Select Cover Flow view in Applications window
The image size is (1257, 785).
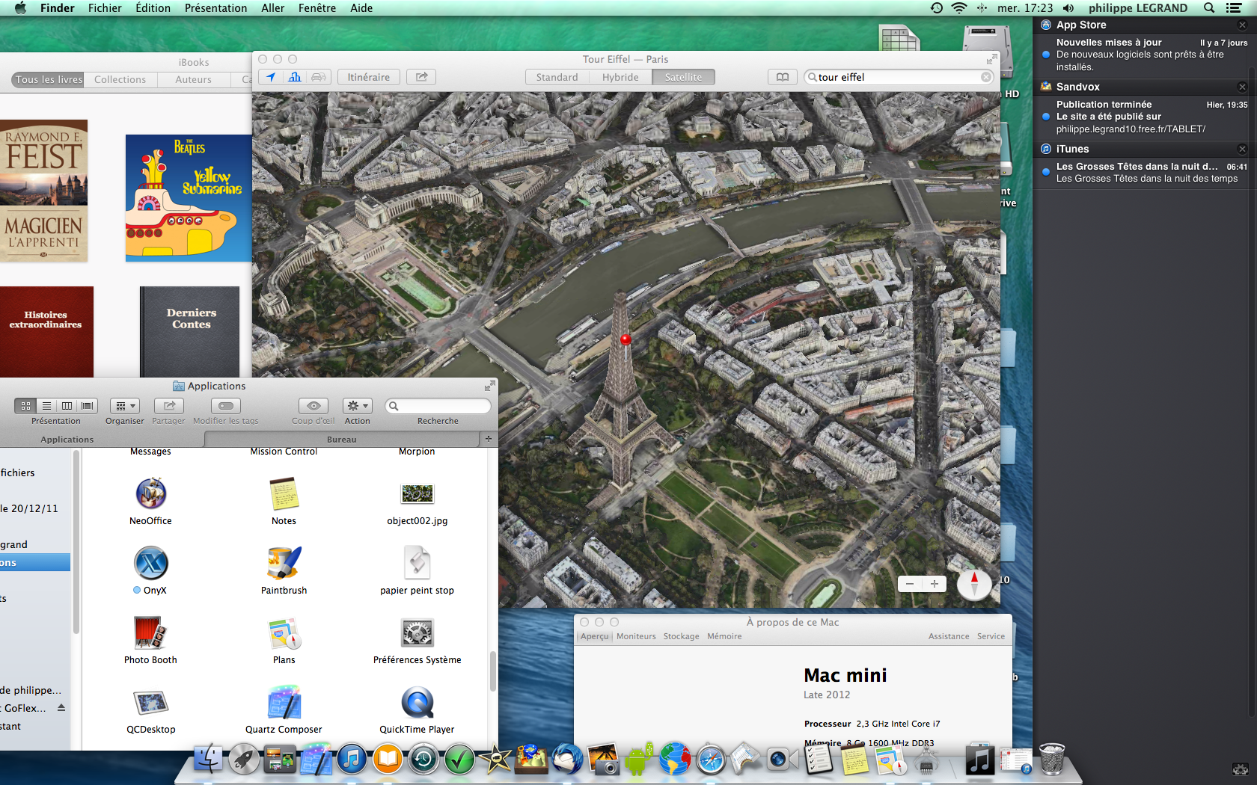pyautogui.click(x=88, y=406)
